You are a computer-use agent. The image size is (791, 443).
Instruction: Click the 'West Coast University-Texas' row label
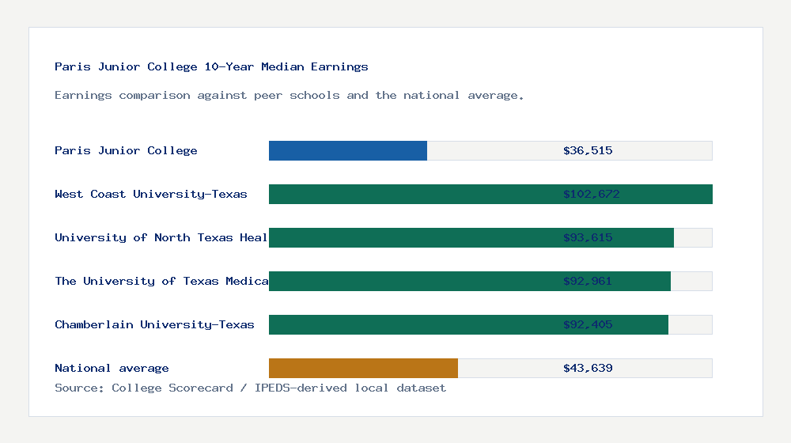point(151,195)
